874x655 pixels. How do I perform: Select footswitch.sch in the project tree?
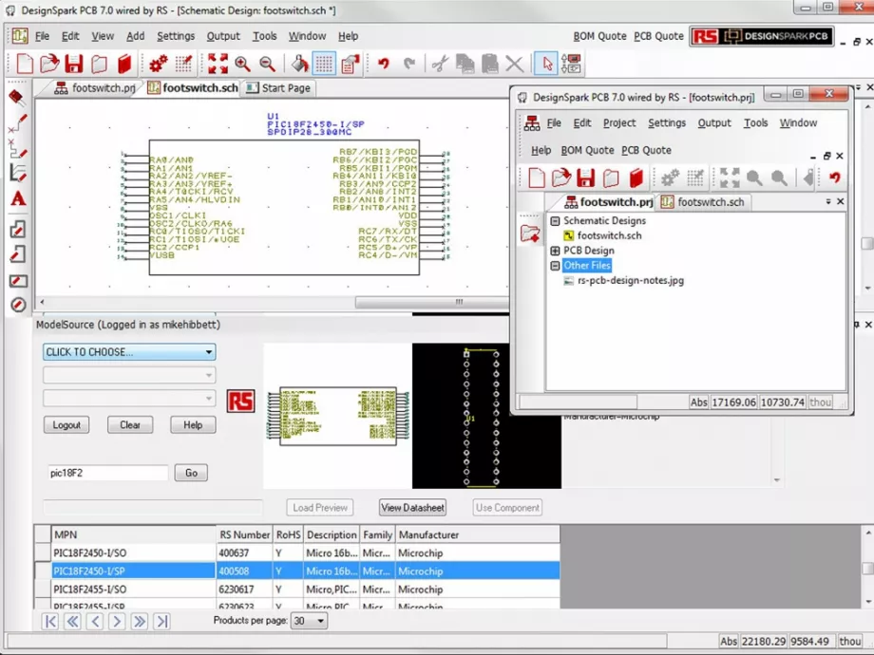click(x=609, y=235)
